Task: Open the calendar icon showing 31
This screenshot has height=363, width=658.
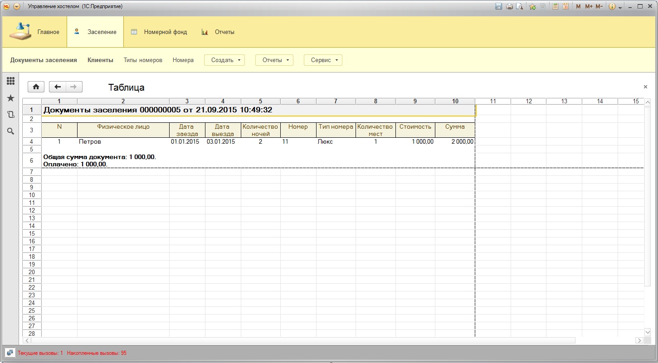Action: [x=566, y=7]
